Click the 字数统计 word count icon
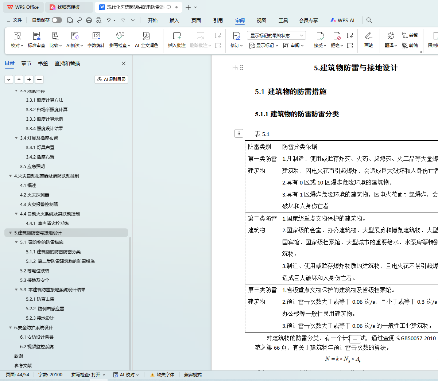The width and height of the screenshot is (438, 381). pos(96,36)
